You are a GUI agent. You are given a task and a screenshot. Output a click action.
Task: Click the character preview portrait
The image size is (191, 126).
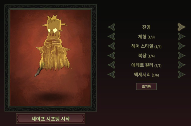click(x=51, y=58)
